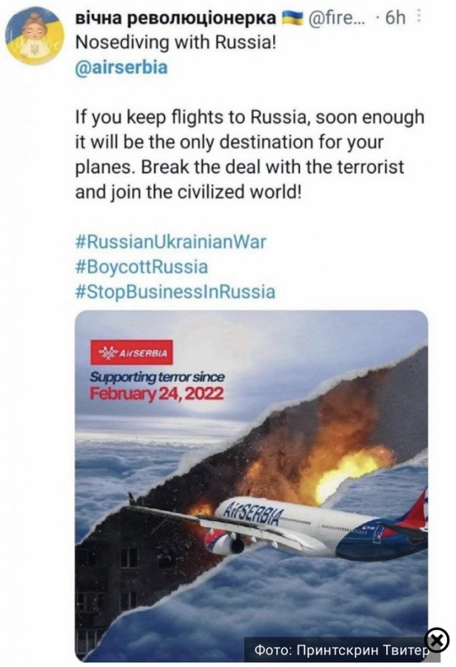Select the #BoycottRussia hashtag

pos(141,266)
